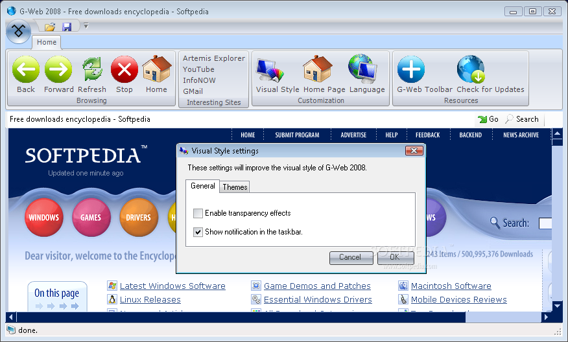
Task: Stop loading with the red Stop icon
Action: pyautogui.click(x=124, y=69)
